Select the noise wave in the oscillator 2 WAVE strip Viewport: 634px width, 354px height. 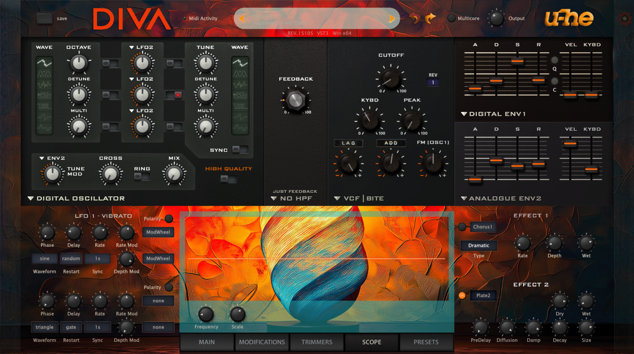tap(240, 84)
